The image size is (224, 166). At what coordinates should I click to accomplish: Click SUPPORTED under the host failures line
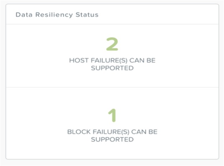[112, 68]
